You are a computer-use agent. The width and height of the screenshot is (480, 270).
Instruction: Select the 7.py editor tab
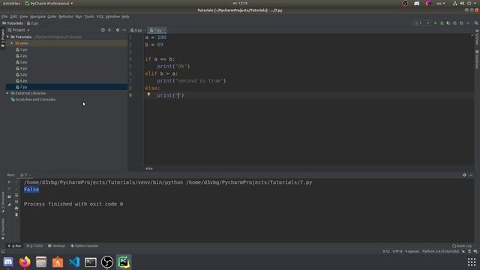click(157, 30)
